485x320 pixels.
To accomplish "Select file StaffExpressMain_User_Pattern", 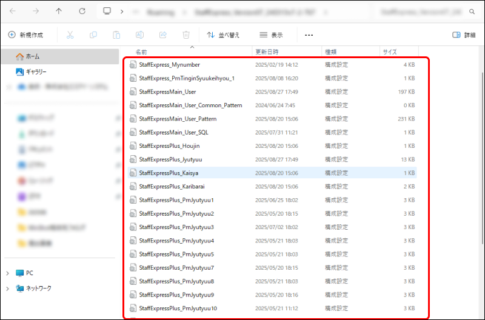I will 178,119.
